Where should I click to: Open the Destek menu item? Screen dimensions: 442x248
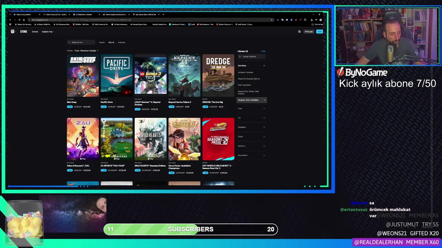click(x=35, y=32)
